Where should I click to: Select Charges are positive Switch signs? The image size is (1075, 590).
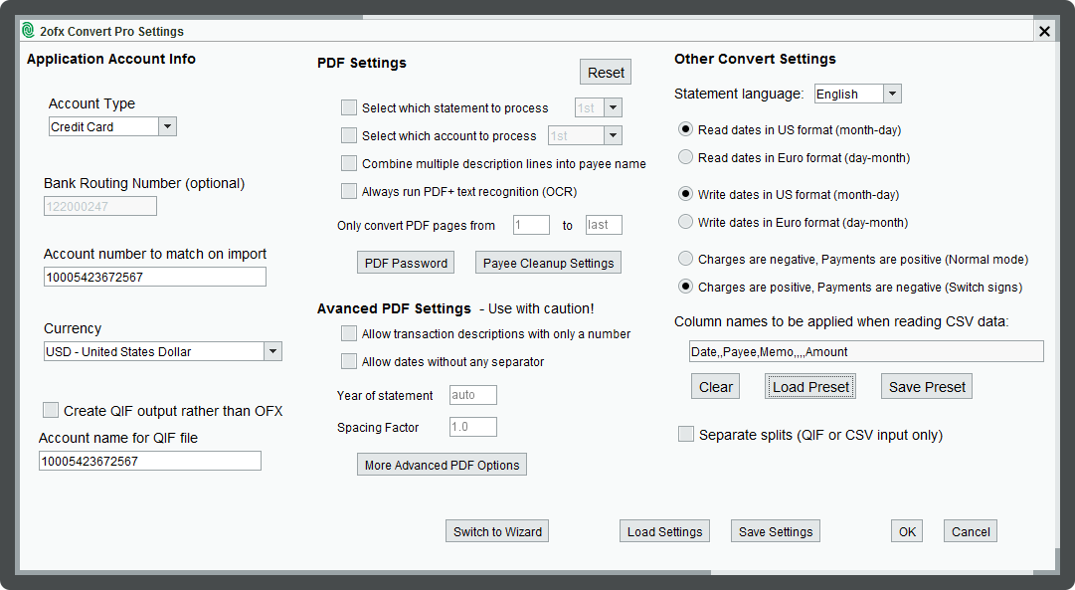(x=685, y=287)
